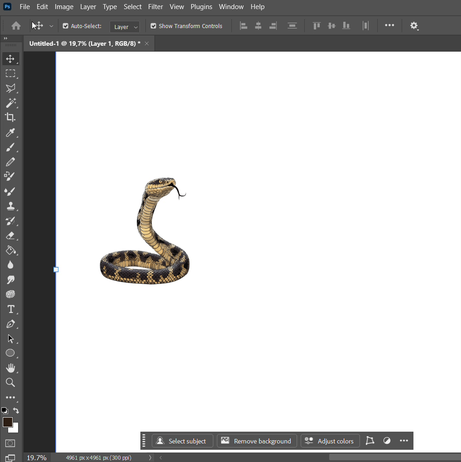Viewport: 461px width, 462px height.
Task: Toggle the Auto-Select checkbox
Action: (x=66, y=26)
